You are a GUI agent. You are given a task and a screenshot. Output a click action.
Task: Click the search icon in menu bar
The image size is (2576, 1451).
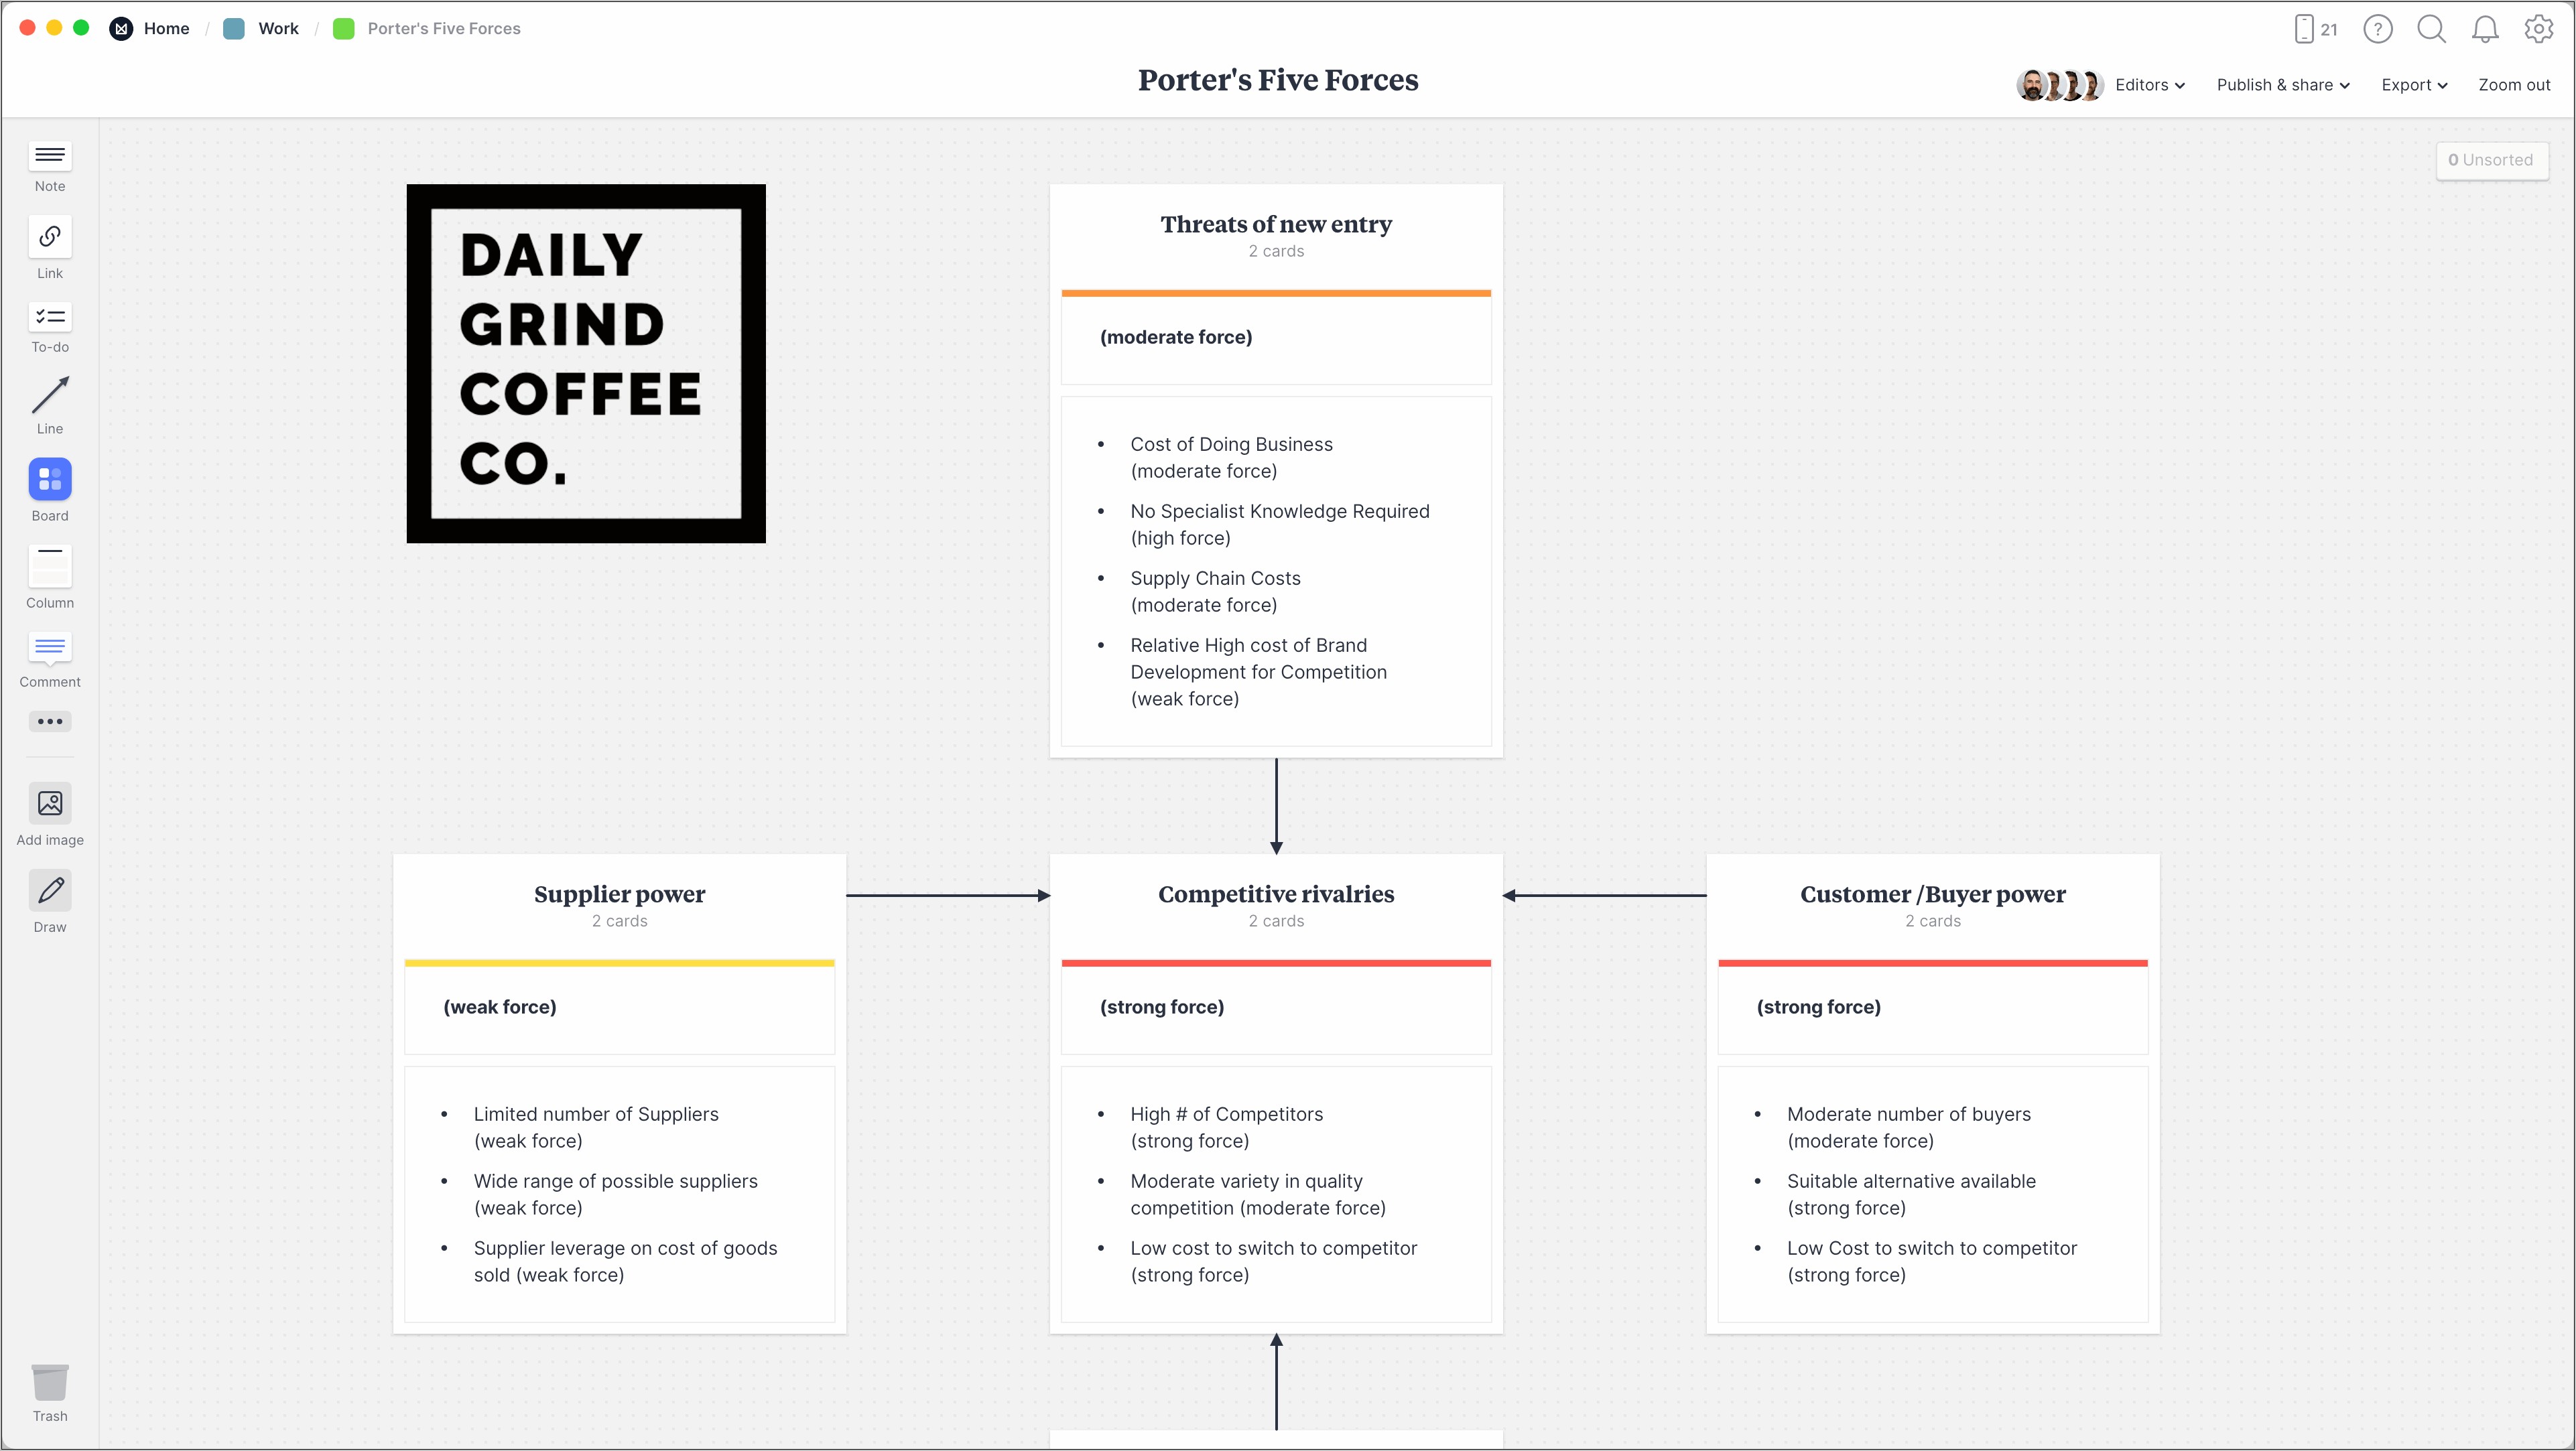pyautogui.click(x=2431, y=27)
